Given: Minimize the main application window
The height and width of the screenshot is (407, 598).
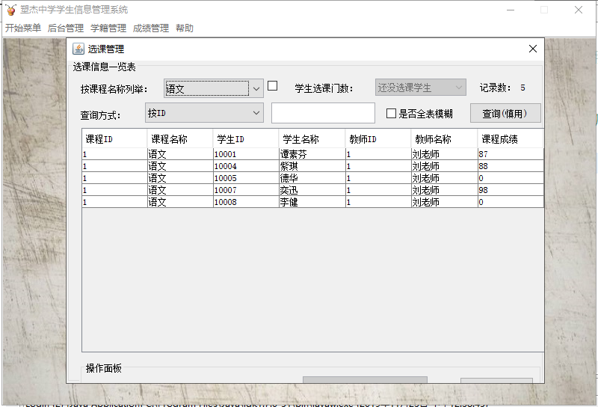Looking at the screenshot, I should [x=511, y=10].
